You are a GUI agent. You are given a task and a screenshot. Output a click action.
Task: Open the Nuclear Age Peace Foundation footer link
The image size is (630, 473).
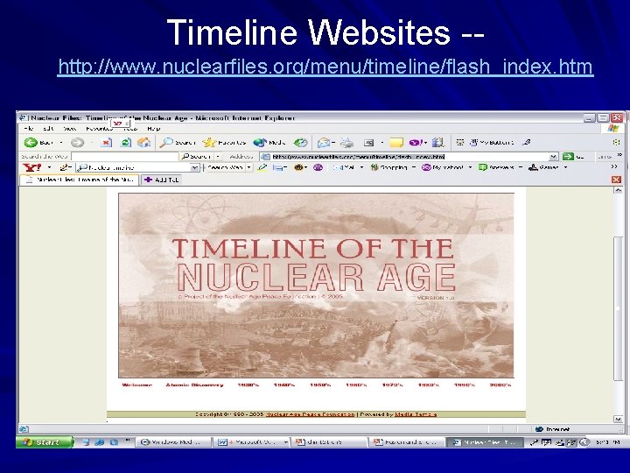click(x=311, y=414)
